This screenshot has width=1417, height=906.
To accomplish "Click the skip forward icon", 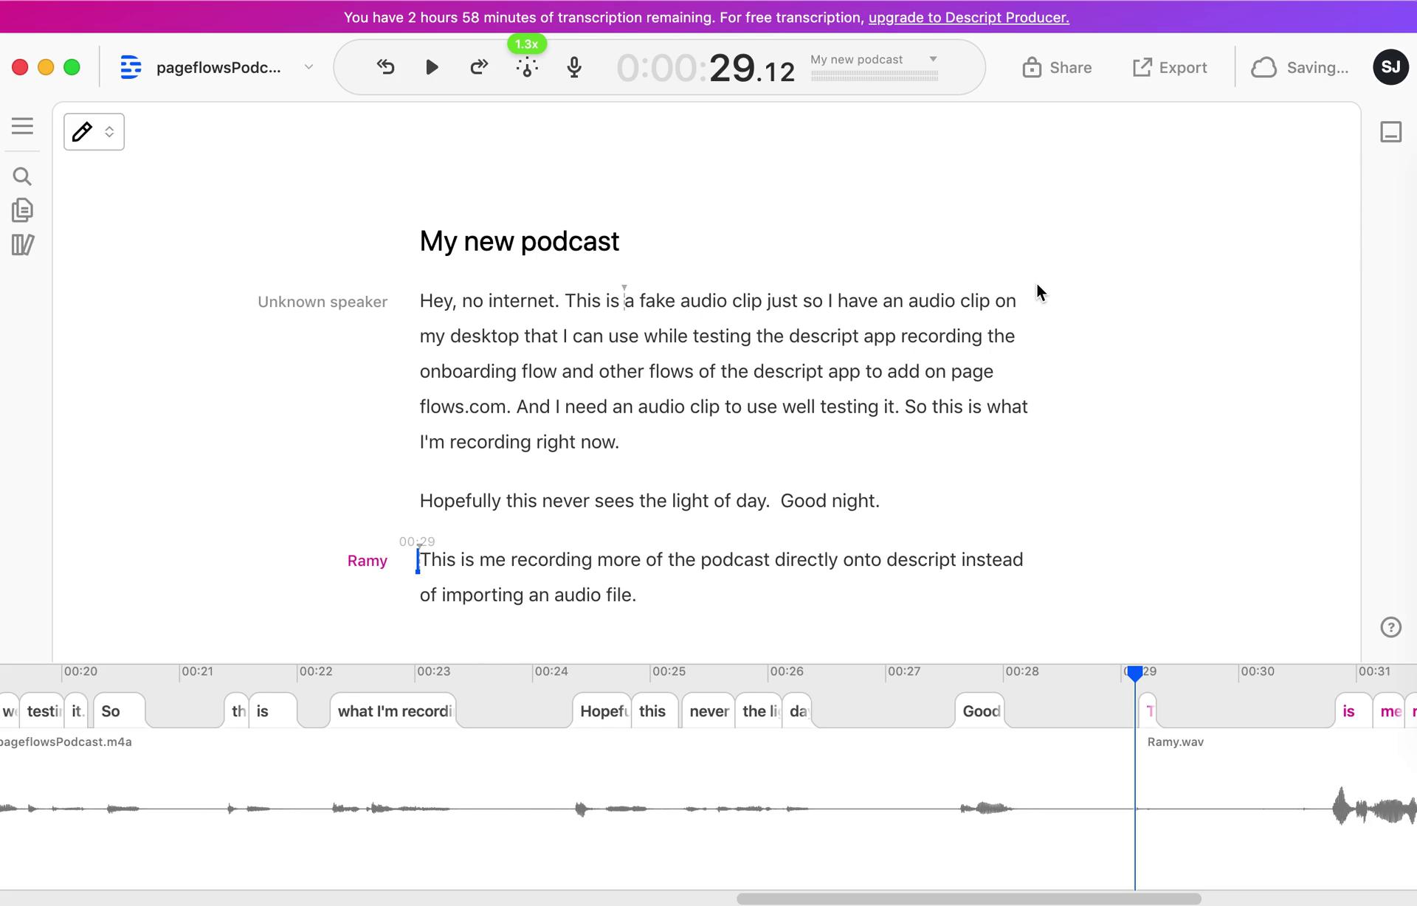I will 479,67.
